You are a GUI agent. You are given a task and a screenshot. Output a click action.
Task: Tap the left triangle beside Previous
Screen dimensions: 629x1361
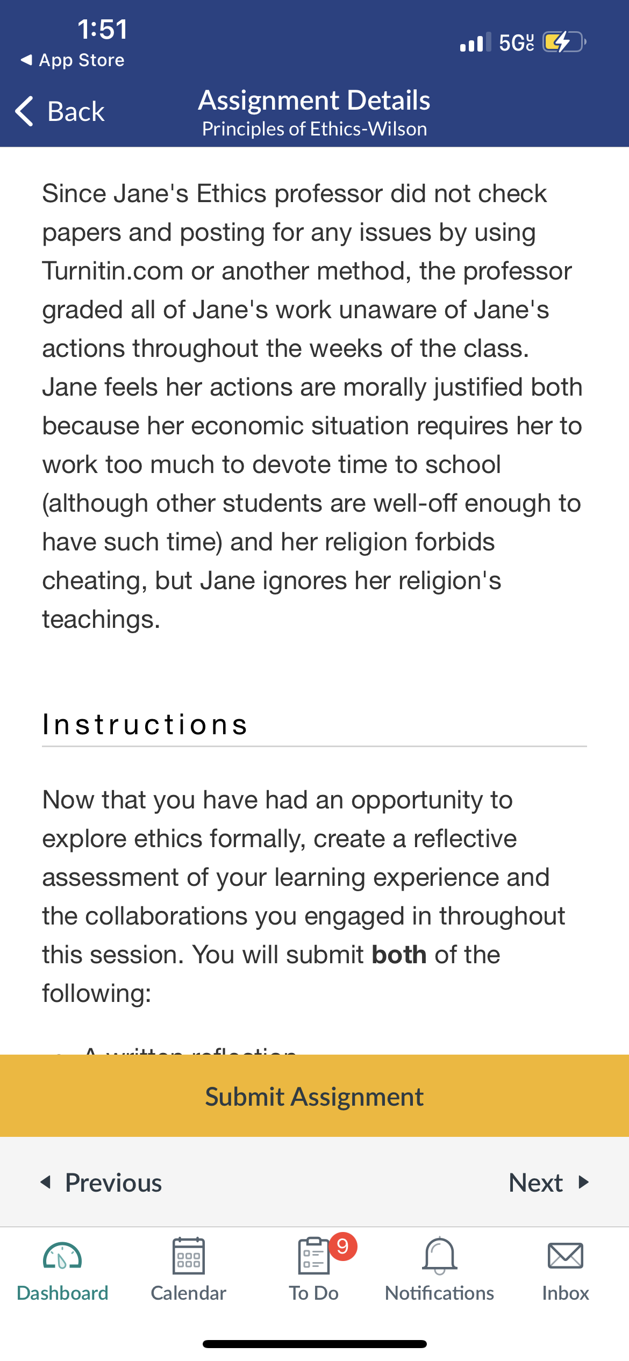46,1182
